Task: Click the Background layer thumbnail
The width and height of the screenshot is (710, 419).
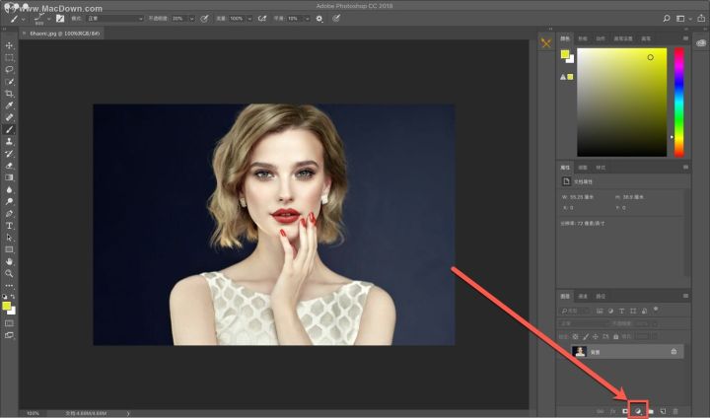Action: click(x=579, y=351)
